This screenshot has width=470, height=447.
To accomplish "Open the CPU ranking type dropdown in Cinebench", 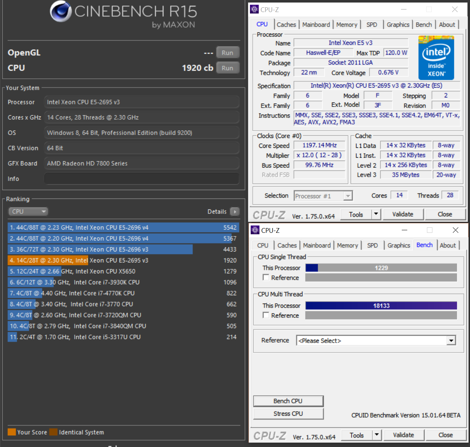I will [28, 212].
